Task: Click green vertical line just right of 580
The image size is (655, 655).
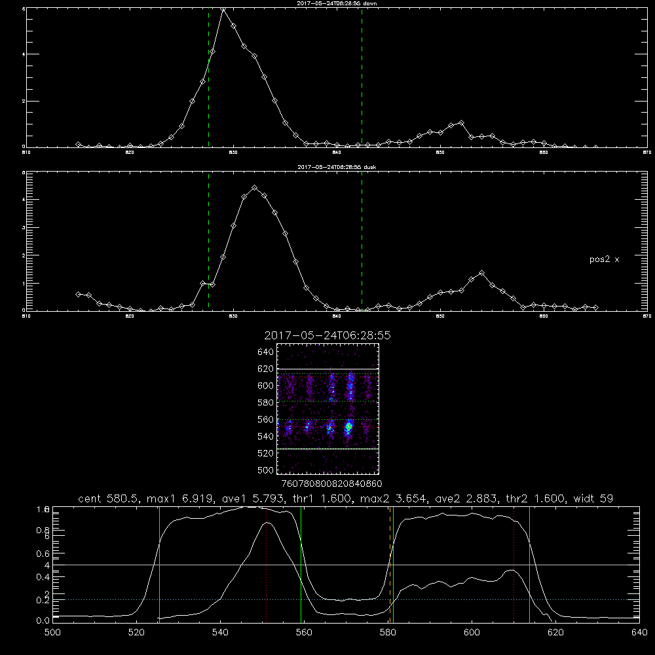Action: (393, 565)
